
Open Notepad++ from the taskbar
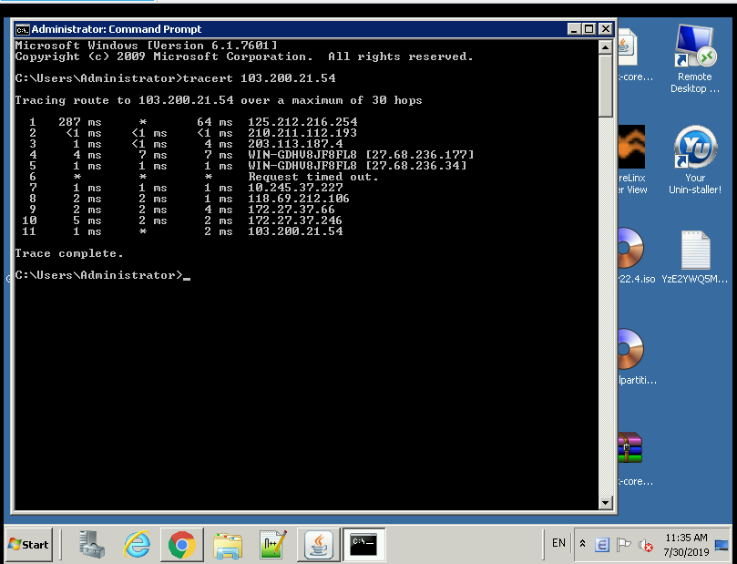272,544
